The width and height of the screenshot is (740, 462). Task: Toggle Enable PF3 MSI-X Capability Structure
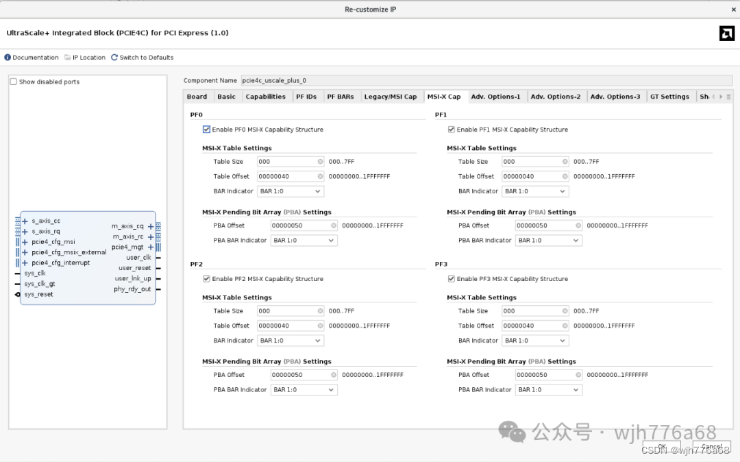[451, 279]
